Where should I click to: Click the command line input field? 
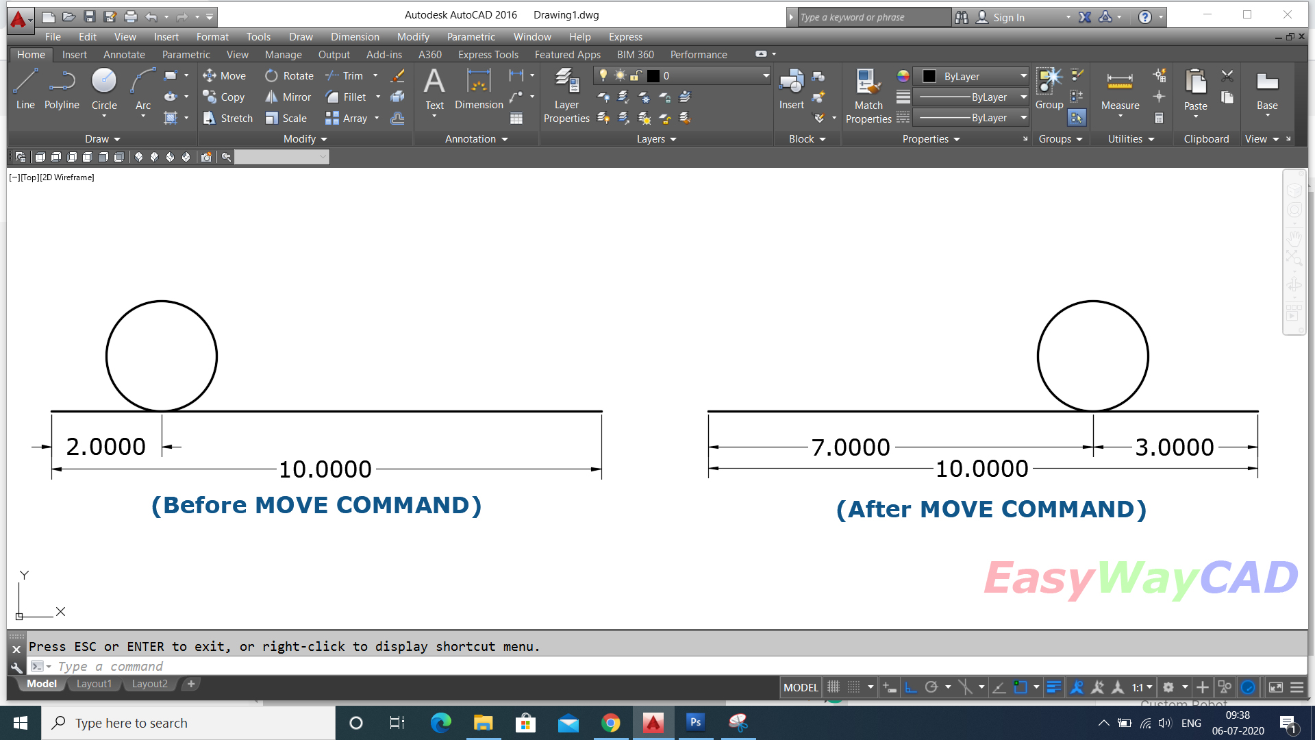pos(205,666)
